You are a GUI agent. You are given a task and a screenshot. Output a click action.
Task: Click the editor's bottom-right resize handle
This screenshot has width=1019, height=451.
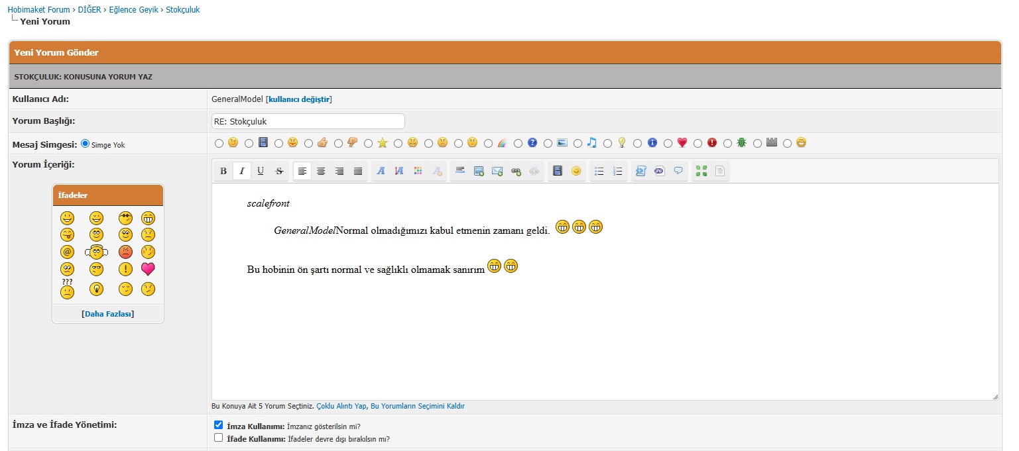point(994,397)
